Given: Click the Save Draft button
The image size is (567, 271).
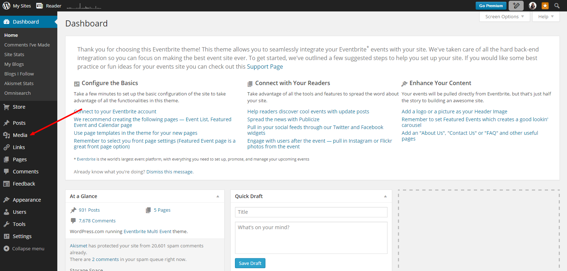Looking at the screenshot, I should [250, 263].
